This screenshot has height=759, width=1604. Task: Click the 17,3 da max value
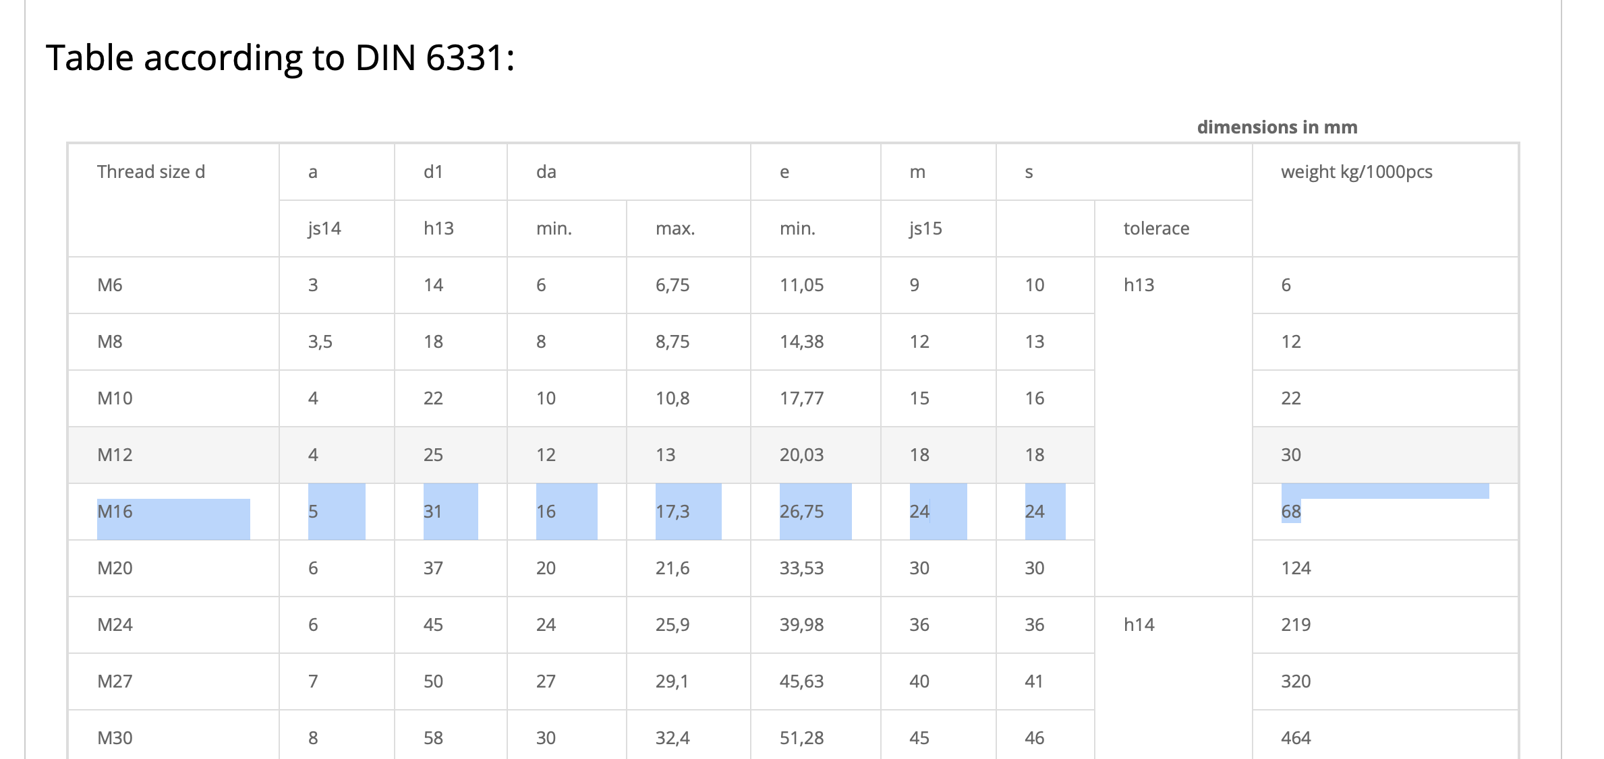pos(672,512)
